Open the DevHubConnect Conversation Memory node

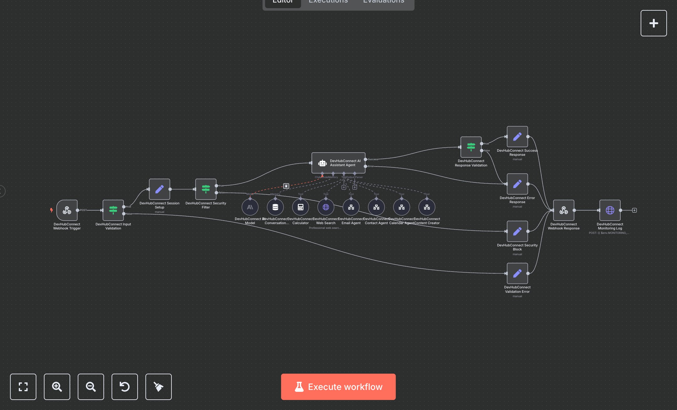pyautogui.click(x=275, y=207)
